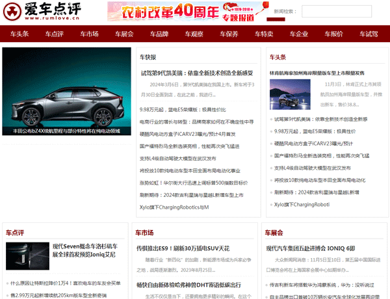Open headline 林肯航海家加州海岸限量版车型上市
The width and height of the screenshot is (390, 299).
(317, 73)
